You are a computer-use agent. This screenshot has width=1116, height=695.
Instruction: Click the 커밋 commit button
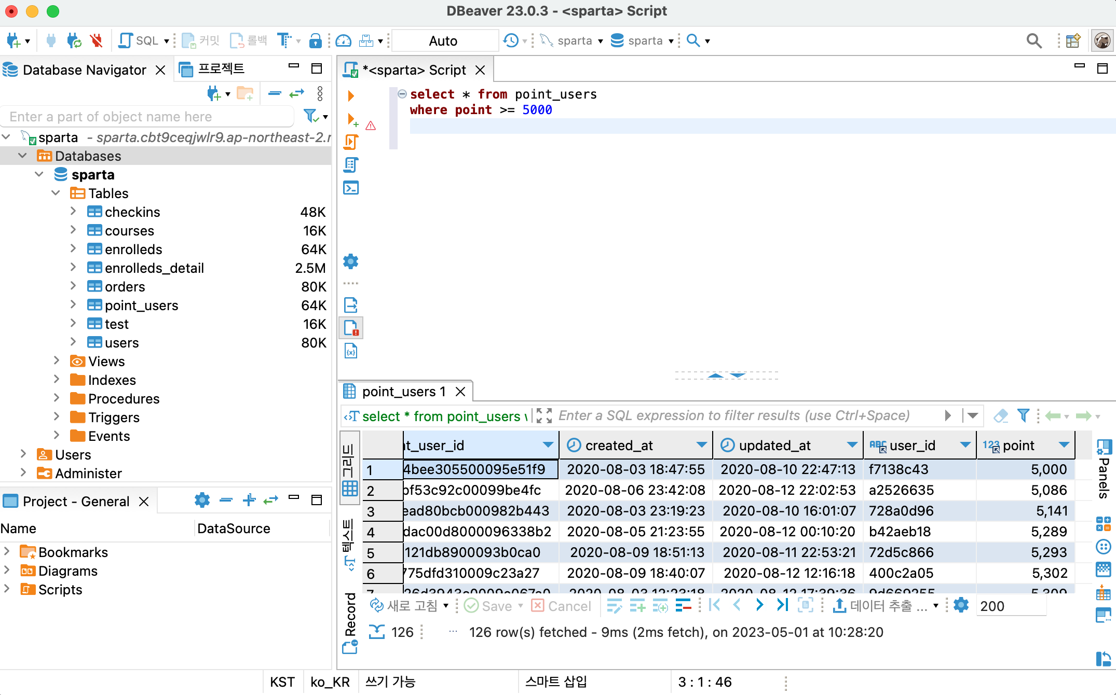coord(201,40)
